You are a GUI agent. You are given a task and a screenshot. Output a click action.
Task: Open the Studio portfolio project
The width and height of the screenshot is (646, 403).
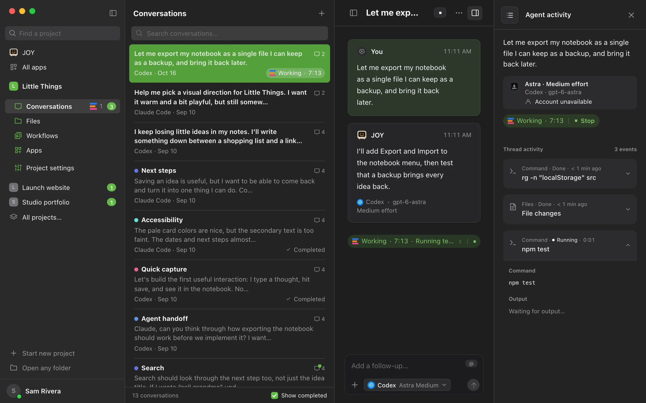63,202
